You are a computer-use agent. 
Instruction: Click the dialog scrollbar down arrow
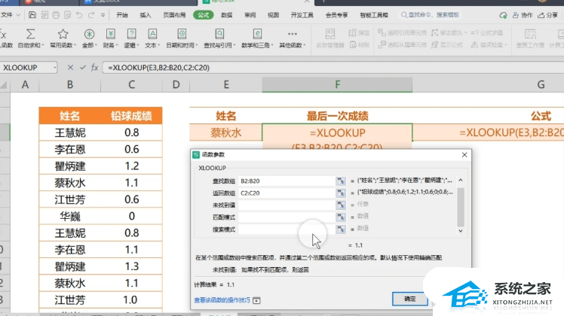[461, 231]
